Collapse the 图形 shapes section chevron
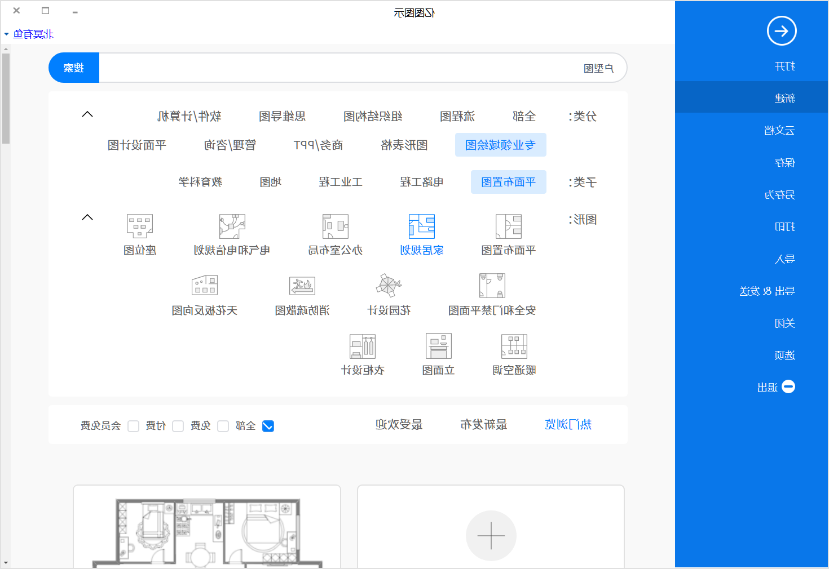This screenshot has width=829, height=569. pos(87,217)
